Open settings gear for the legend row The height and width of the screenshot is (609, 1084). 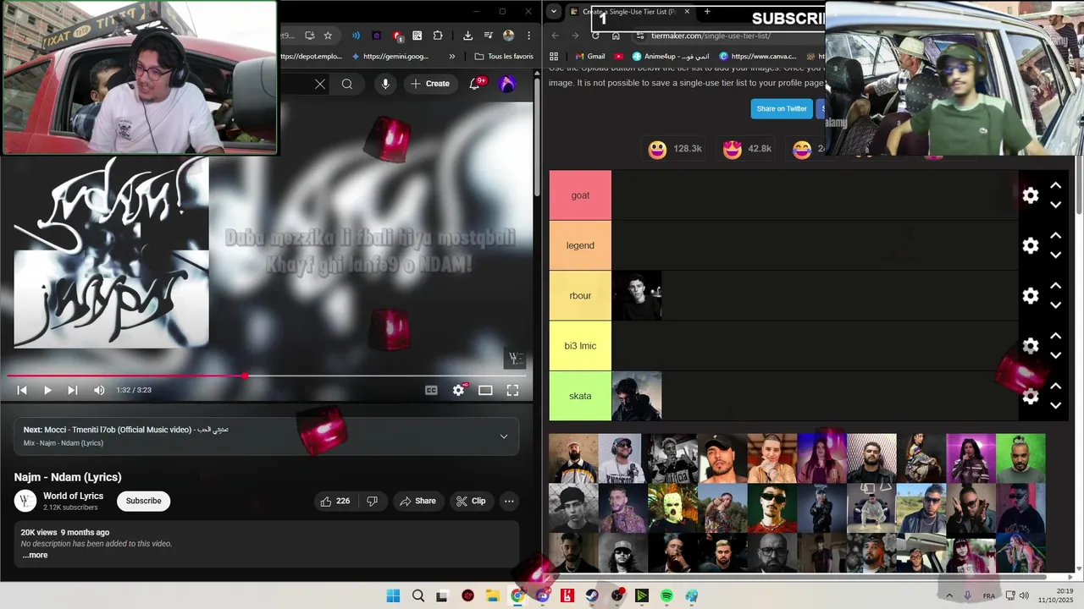click(1031, 245)
